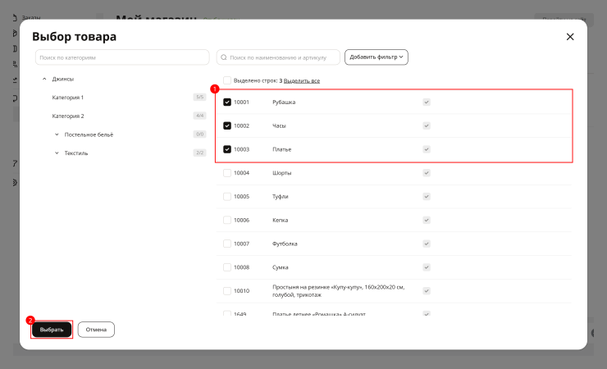Click the status checkmark in Кепка row
607x369 pixels.
(427, 220)
